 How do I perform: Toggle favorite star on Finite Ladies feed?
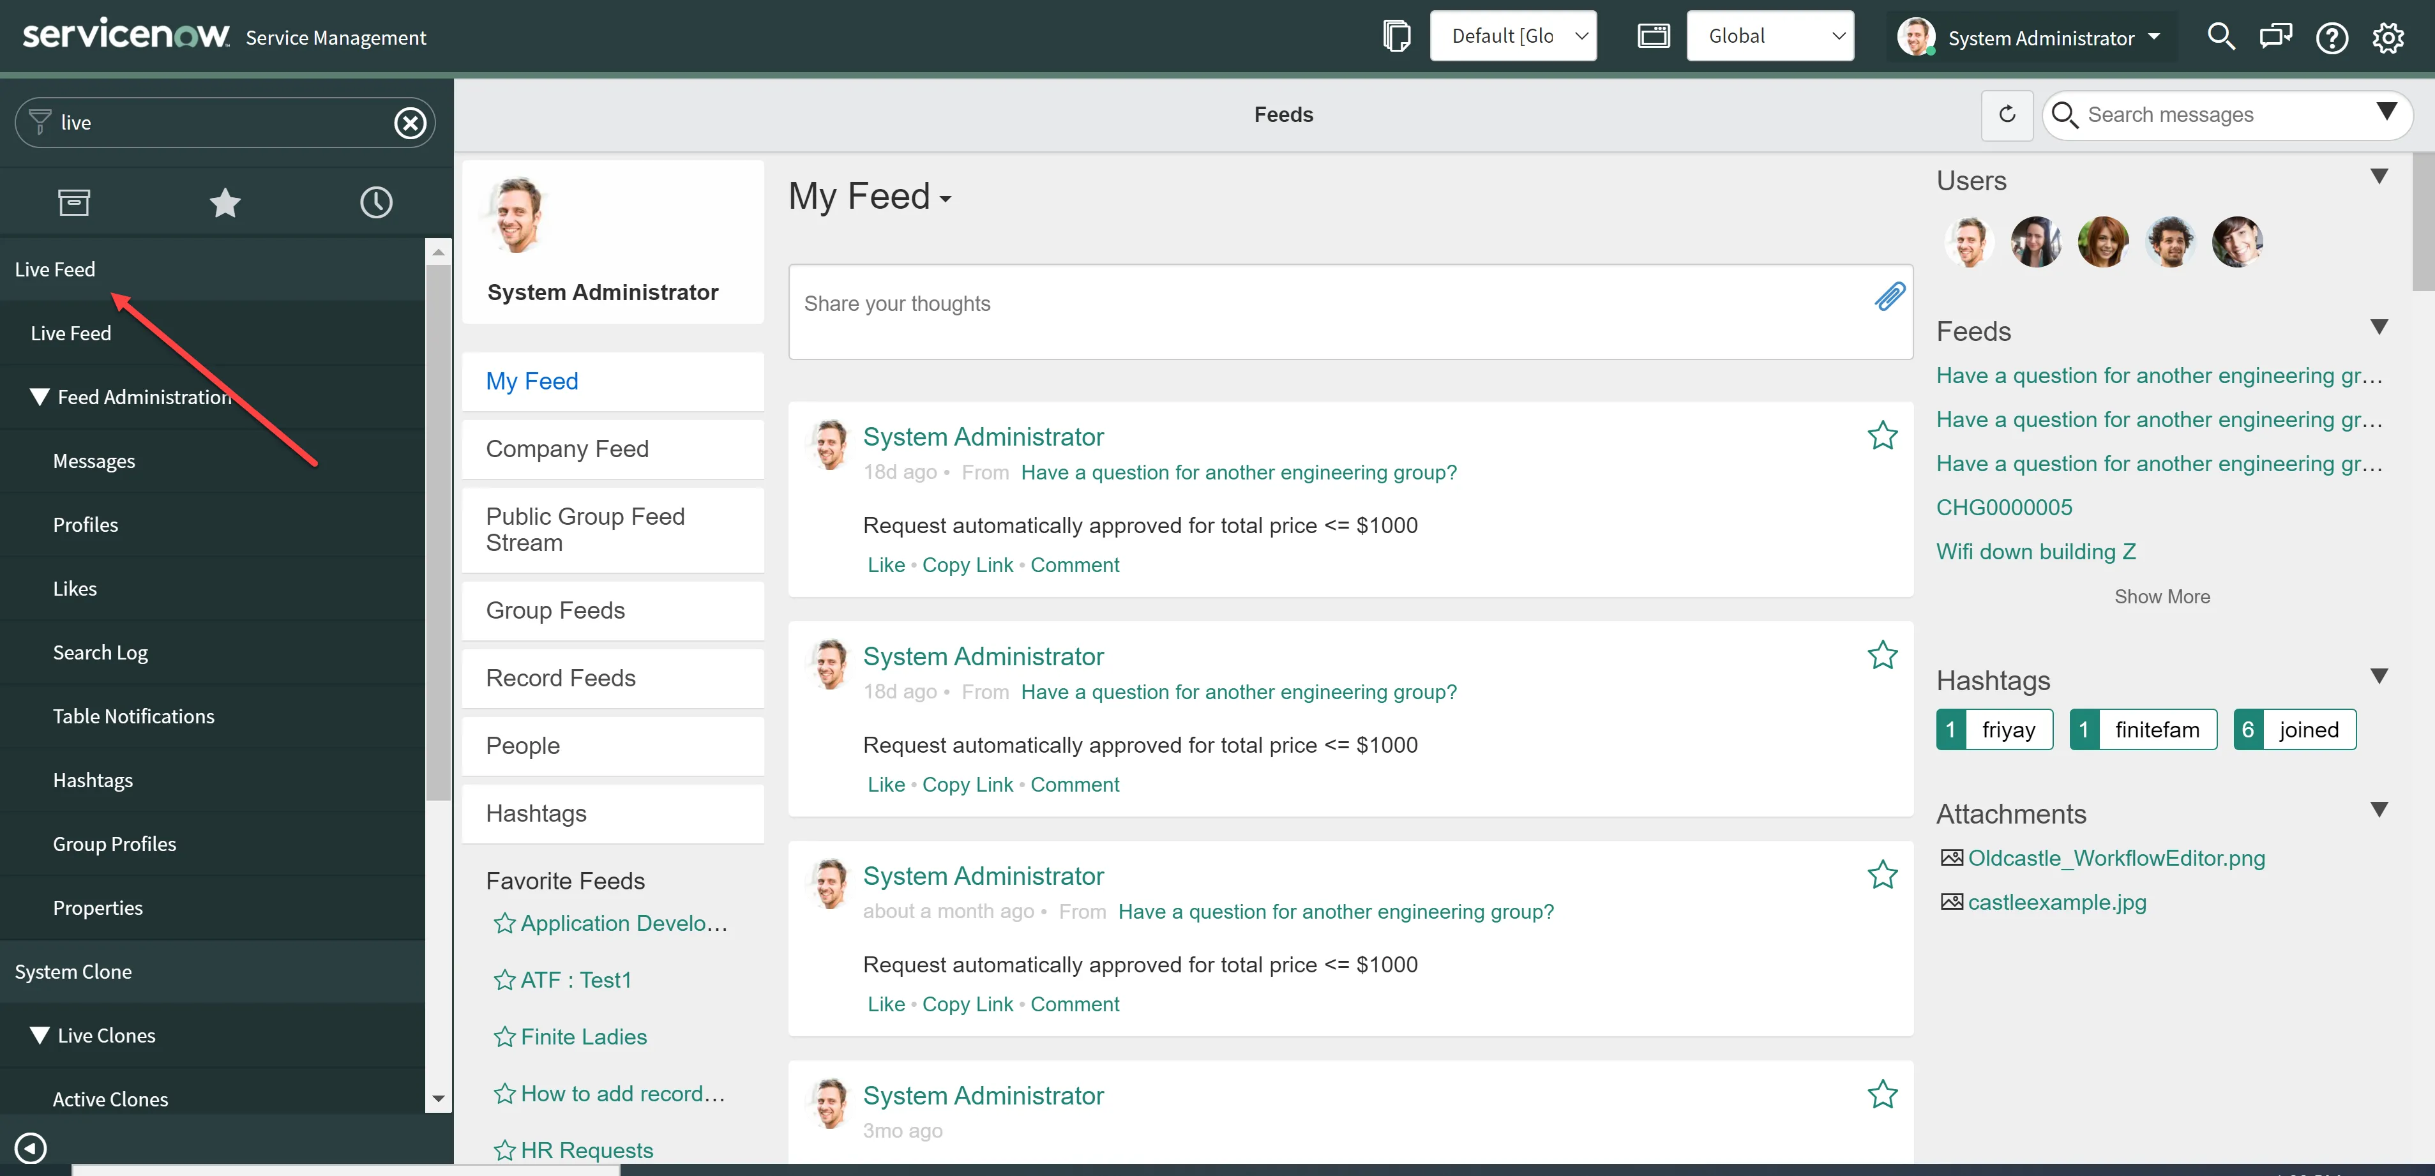[504, 1037]
